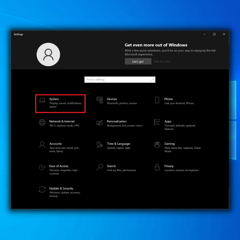Click the Gaming Xbox icon

point(157,145)
